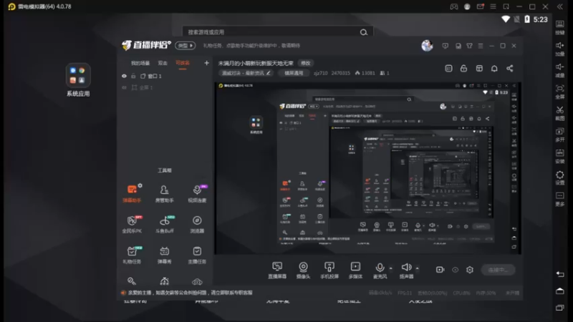Toggle lock icon for 窗口1 source

(x=133, y=76)
